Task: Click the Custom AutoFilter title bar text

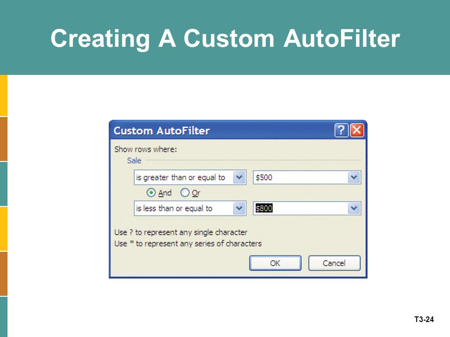Action: [162, 131]
